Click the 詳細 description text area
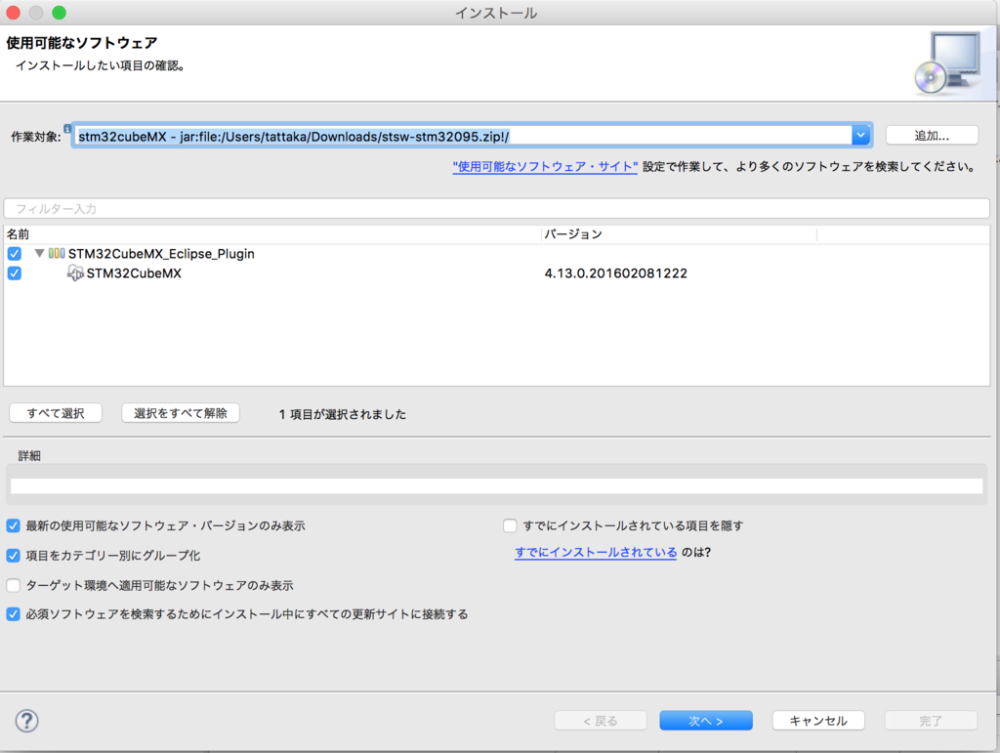This screenshot has width=1000, height=753. pyautogui.click(x=497, y=485)
